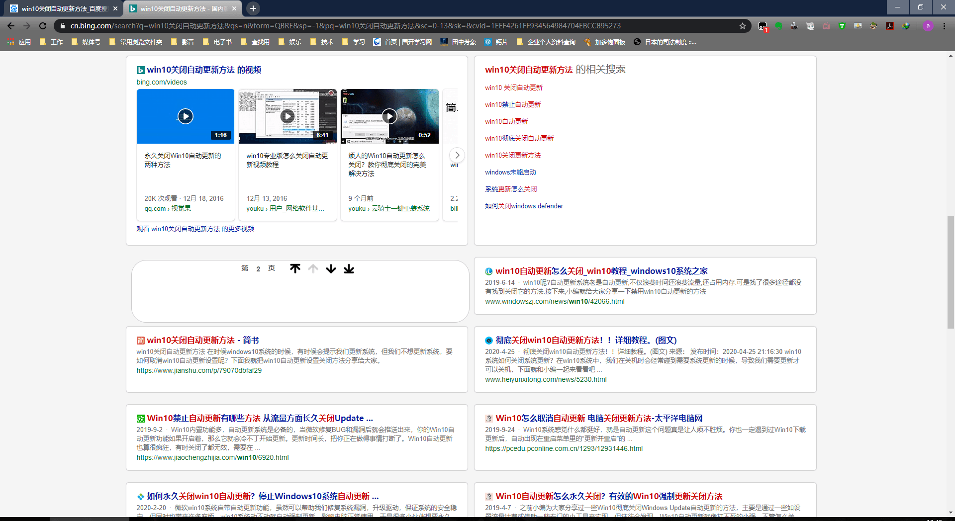The height and width of the screenshot is (521, 955).
Task: Open the 田中芳象 bookmark
Action: [459, 42]
